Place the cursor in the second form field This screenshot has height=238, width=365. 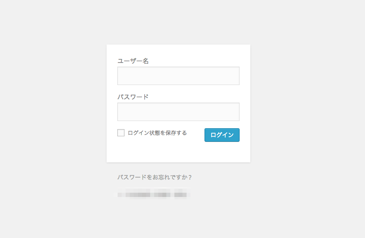pyautogui.click(x=178, y=112)
